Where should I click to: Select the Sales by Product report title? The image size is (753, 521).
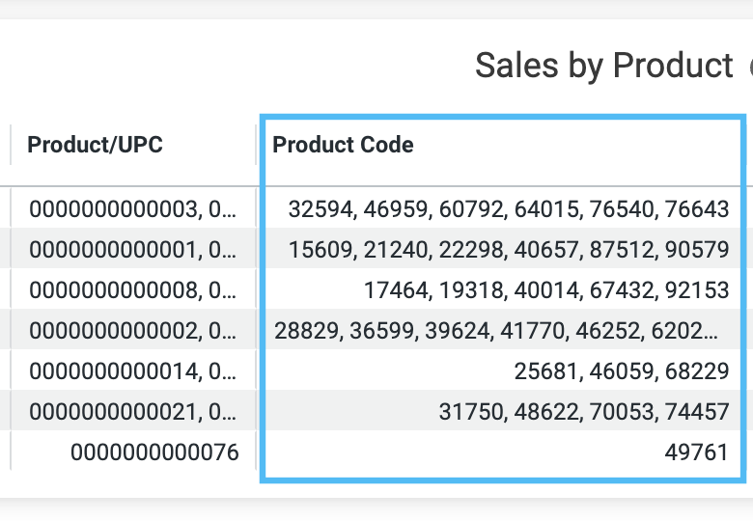[603, 66]
